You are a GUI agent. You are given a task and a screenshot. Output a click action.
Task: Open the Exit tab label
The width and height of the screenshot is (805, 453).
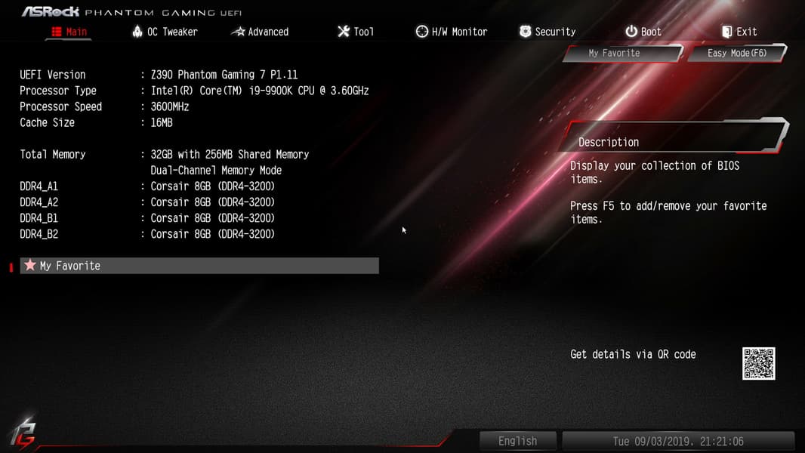[x=746, y=32]
